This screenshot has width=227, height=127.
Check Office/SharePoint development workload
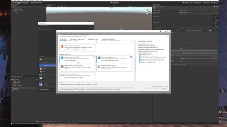[x=94, y=46]
